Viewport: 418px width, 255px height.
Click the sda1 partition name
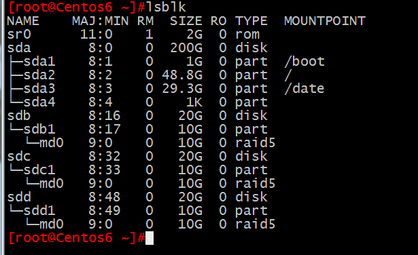click(39, 62)
